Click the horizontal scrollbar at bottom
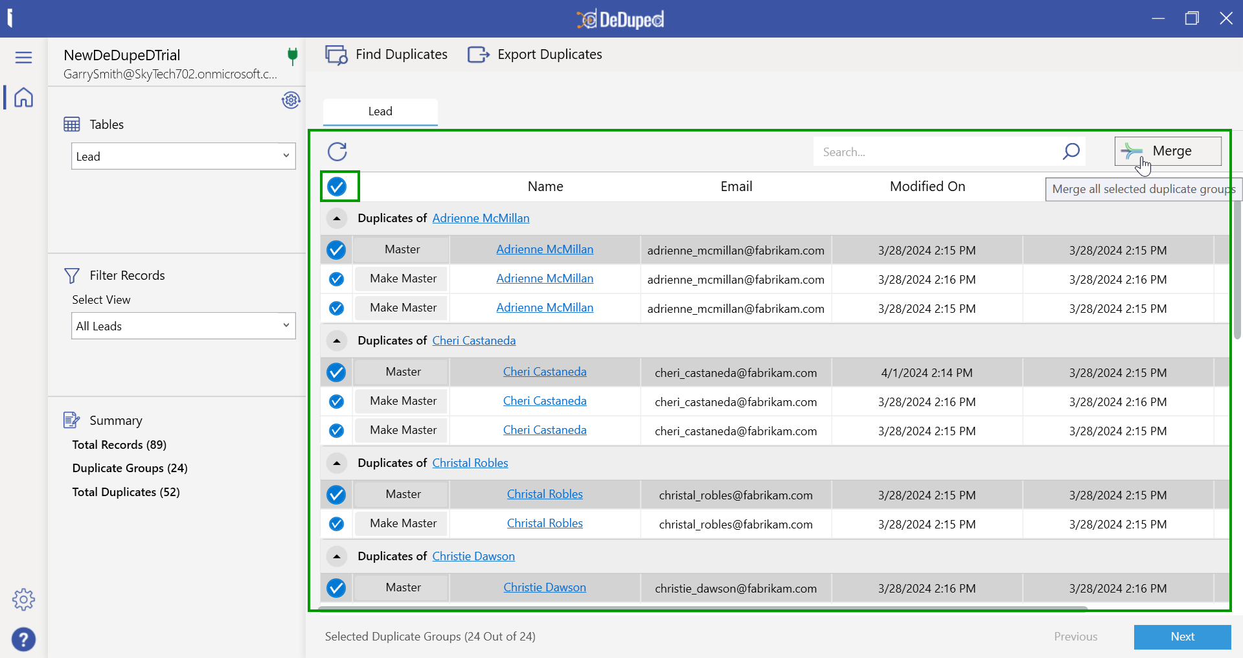The width and height of the screenshot is (1243, 658). (x=703, y=609)
